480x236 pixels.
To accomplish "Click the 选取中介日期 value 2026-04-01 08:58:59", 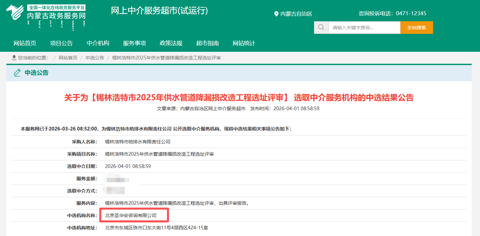I will pos(128,166).
